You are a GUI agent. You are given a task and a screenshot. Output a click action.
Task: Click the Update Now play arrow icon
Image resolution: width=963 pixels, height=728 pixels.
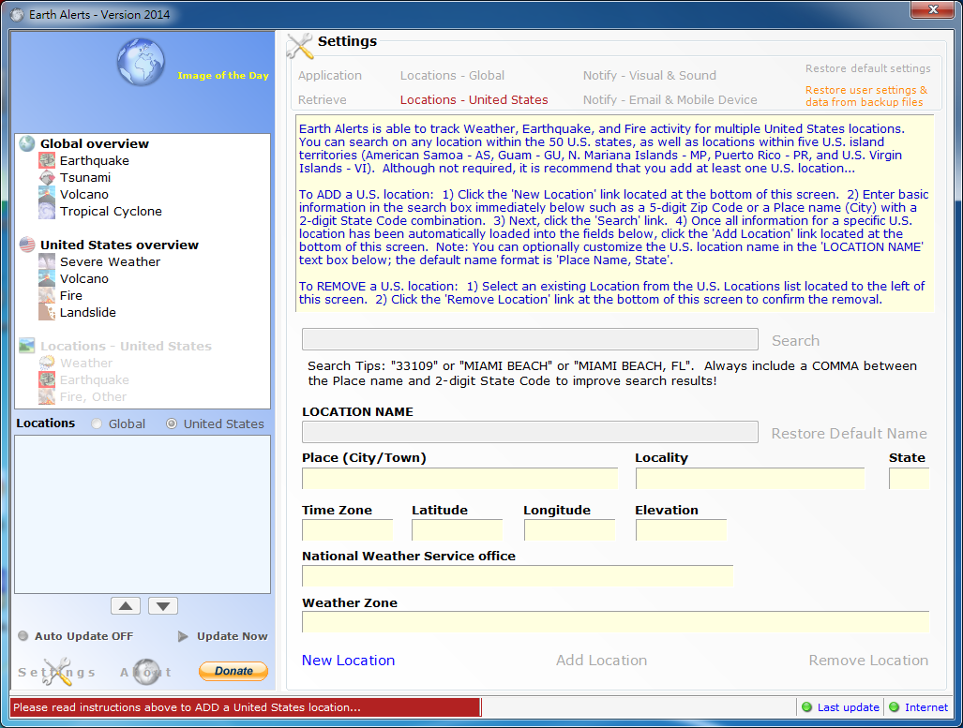pyautogui.click(x=183, y=636)
